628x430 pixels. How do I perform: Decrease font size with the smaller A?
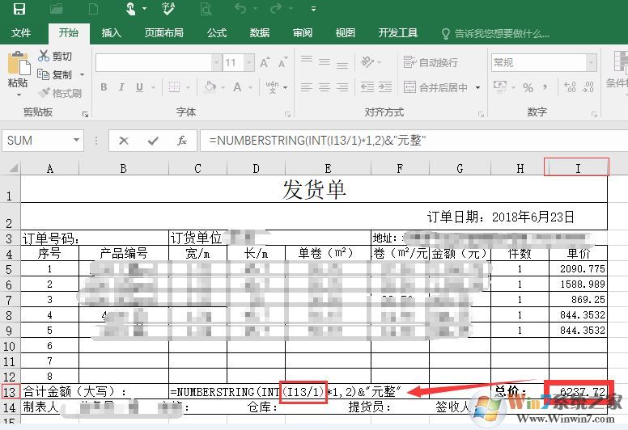click(x=283, y=62)
